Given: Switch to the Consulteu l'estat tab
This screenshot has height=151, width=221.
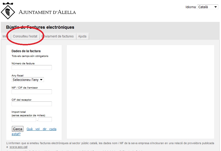Looking at the screenshot, I should [25, 36].
